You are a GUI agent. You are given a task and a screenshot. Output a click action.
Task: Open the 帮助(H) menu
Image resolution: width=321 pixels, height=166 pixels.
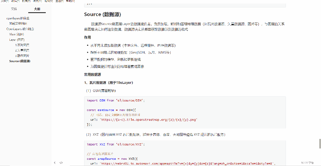[x=70, y=1]
